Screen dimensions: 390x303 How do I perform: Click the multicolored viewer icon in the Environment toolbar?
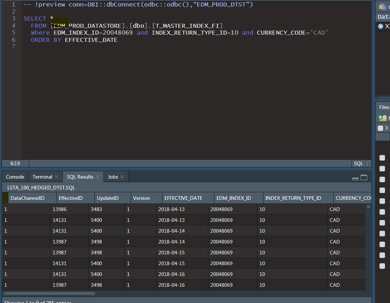382,6
